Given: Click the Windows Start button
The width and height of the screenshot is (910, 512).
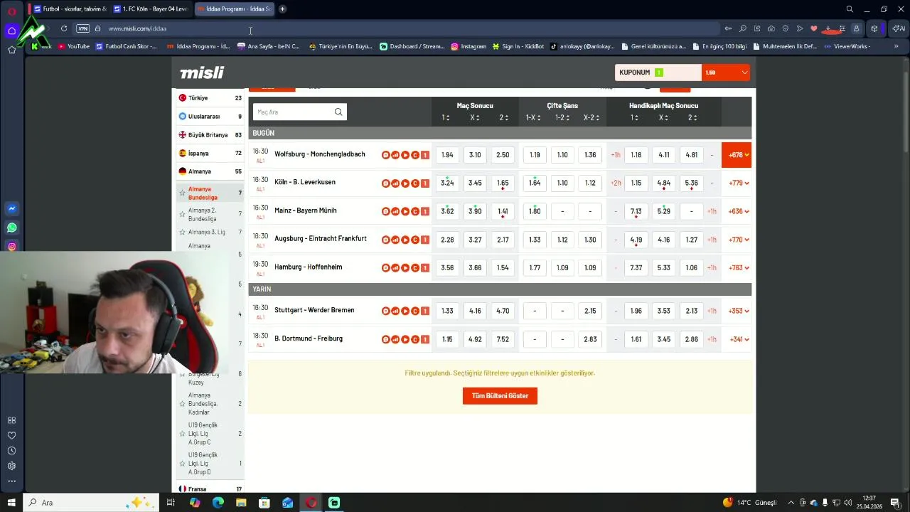Looking at the screenshot, I should pos(11,503).
